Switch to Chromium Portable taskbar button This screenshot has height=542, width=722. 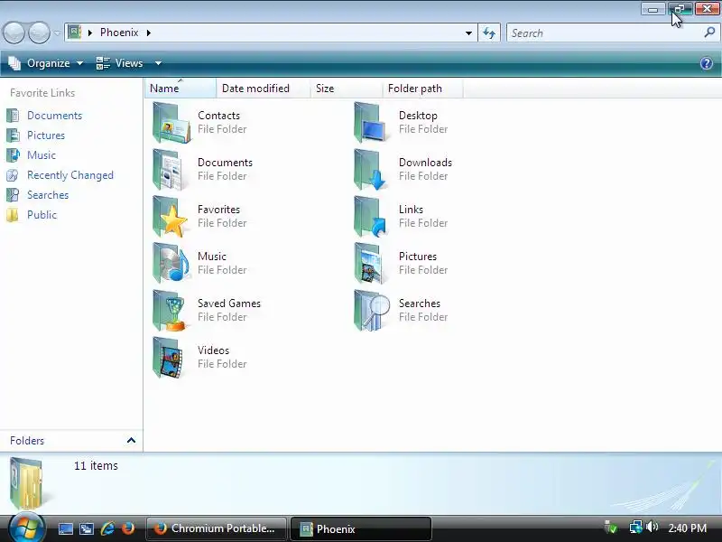[x=217, y=528]
